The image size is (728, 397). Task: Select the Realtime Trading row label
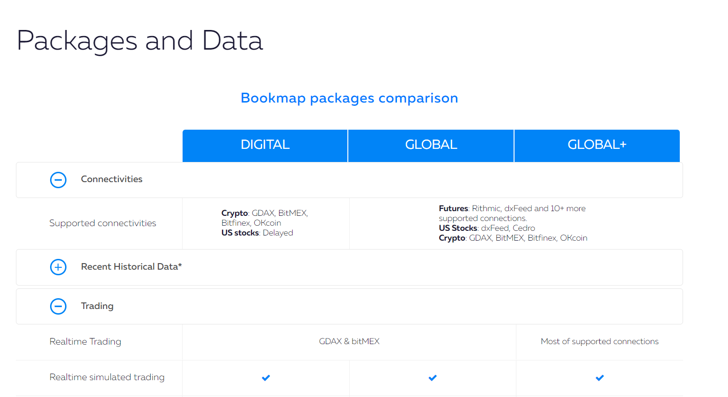click(x=85, y=342)
